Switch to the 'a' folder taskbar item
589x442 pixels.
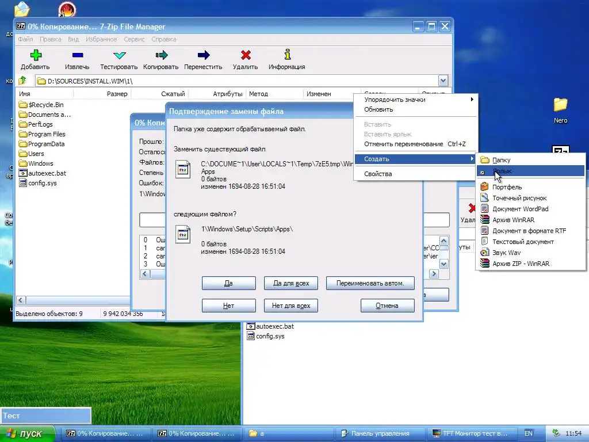(289, 433)
